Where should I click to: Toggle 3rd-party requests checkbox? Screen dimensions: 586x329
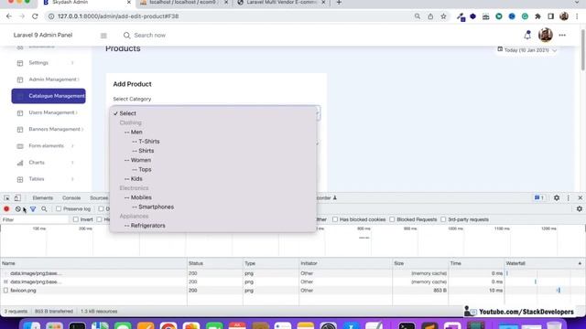[x=443, y=219]
